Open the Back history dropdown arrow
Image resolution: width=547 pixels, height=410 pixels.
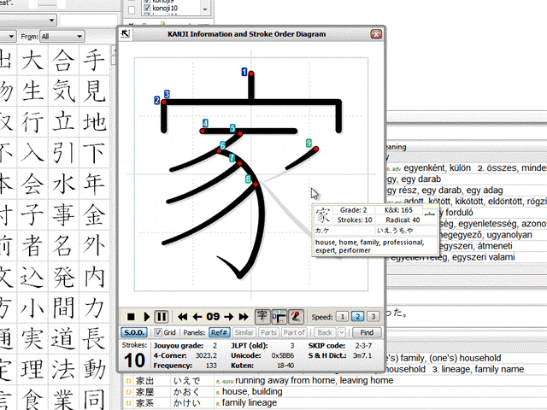coord(342,332)
